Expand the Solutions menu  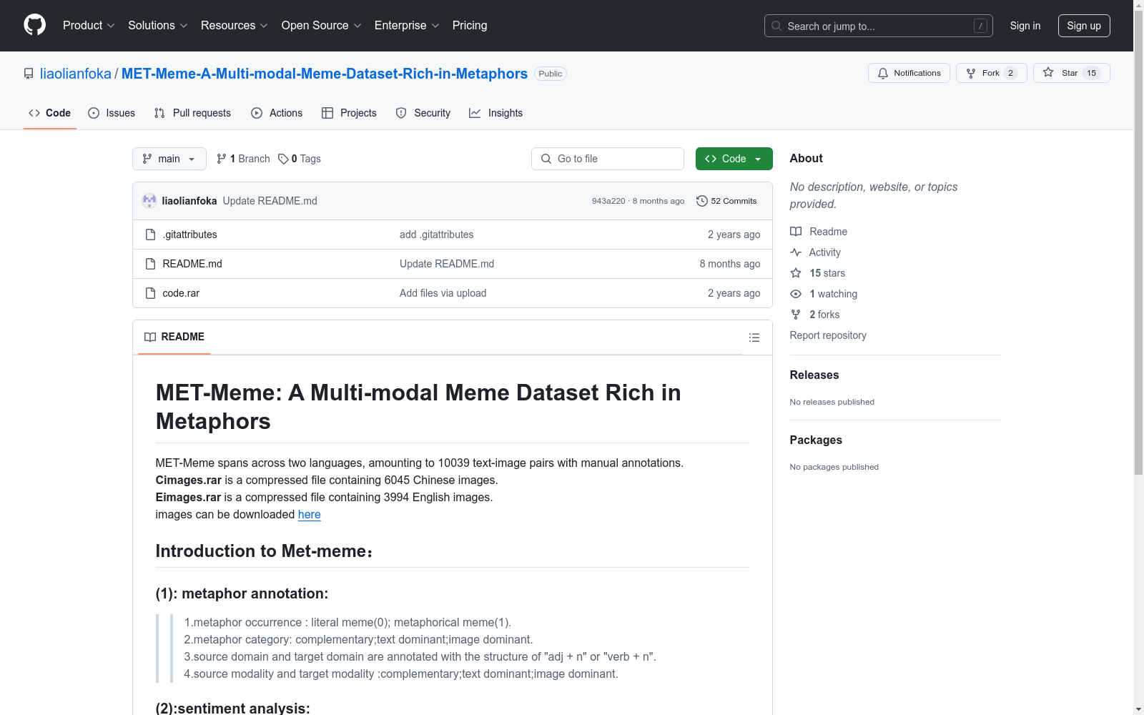[x=158, y=25]
